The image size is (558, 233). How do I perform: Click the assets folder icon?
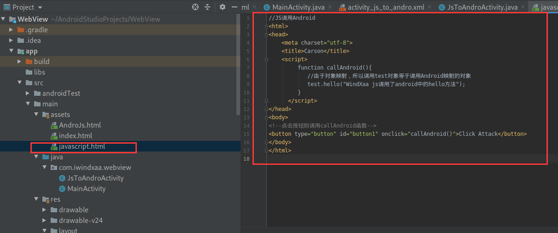click(46, 115)
